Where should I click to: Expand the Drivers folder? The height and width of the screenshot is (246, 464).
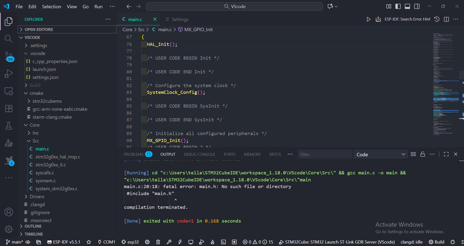[x=37, y=196]
